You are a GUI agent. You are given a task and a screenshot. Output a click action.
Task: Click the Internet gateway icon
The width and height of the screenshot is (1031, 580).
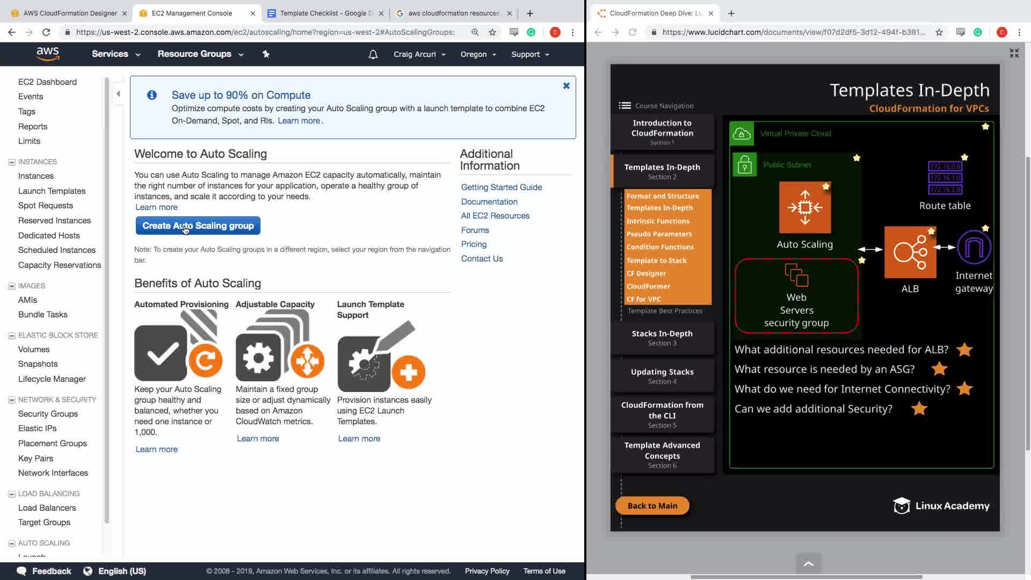[974, 248]
